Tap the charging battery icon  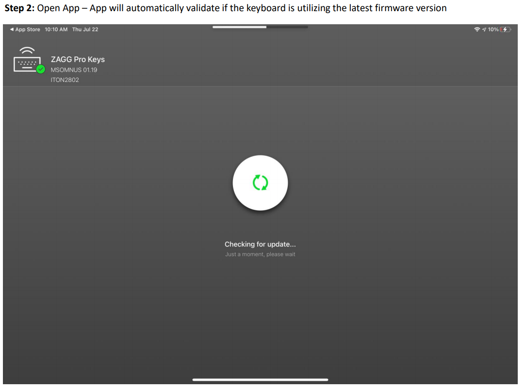click(506, 30)
